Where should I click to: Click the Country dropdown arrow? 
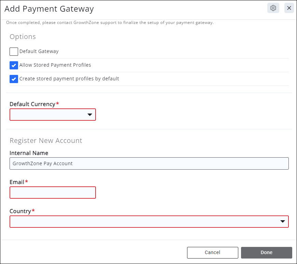click(x=283, y=222)
